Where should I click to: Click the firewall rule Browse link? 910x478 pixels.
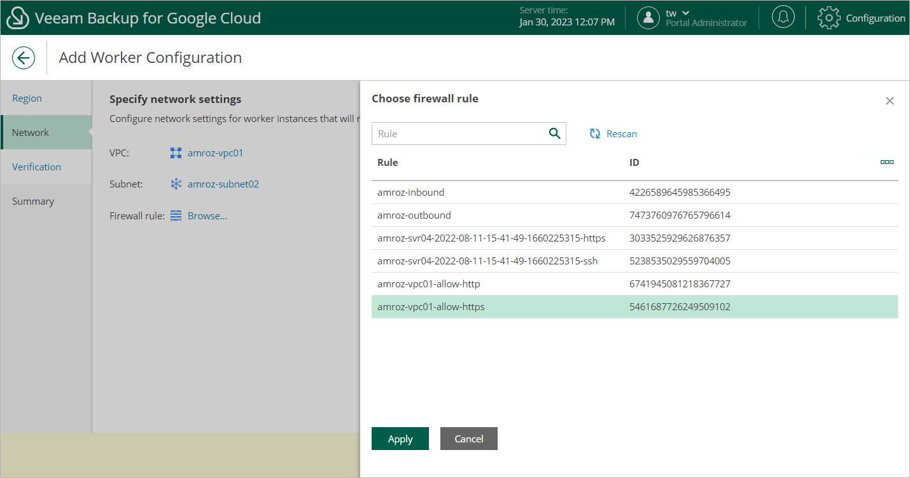(x=207, y=216)
